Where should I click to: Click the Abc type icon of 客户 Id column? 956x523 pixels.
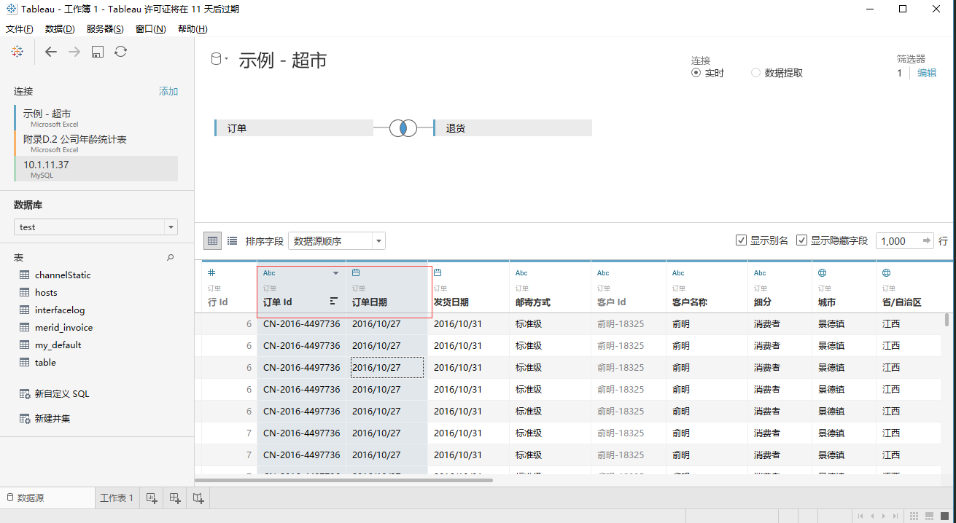tap(603, 273)
